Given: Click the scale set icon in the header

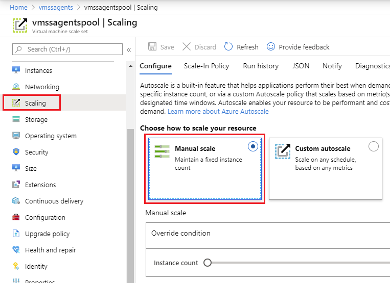Looking at the screenshot, I should [x=20, y=25].
